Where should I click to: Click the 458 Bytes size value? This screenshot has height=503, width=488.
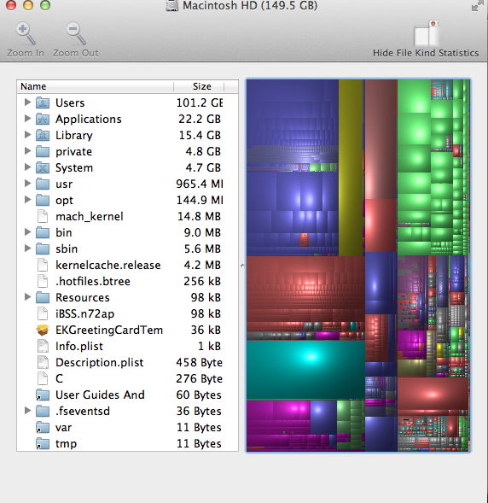coord(199,362)
